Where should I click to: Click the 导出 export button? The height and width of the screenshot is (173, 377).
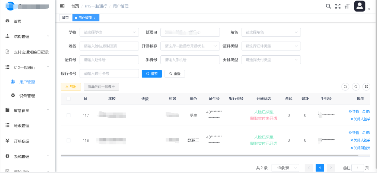tap(71, 86)
